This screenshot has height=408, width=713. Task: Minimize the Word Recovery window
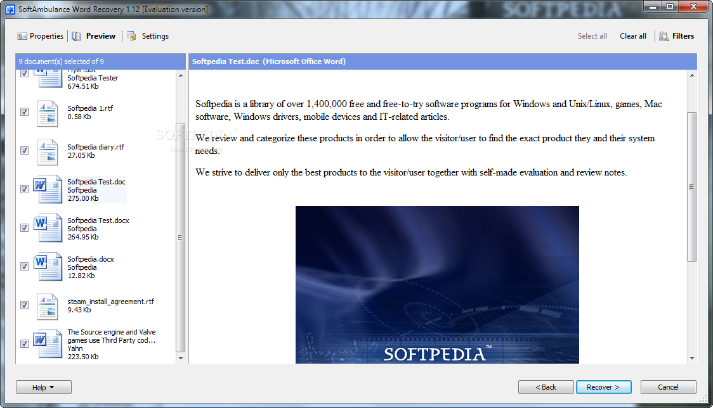pyautogui.click(x=653, y=6)
